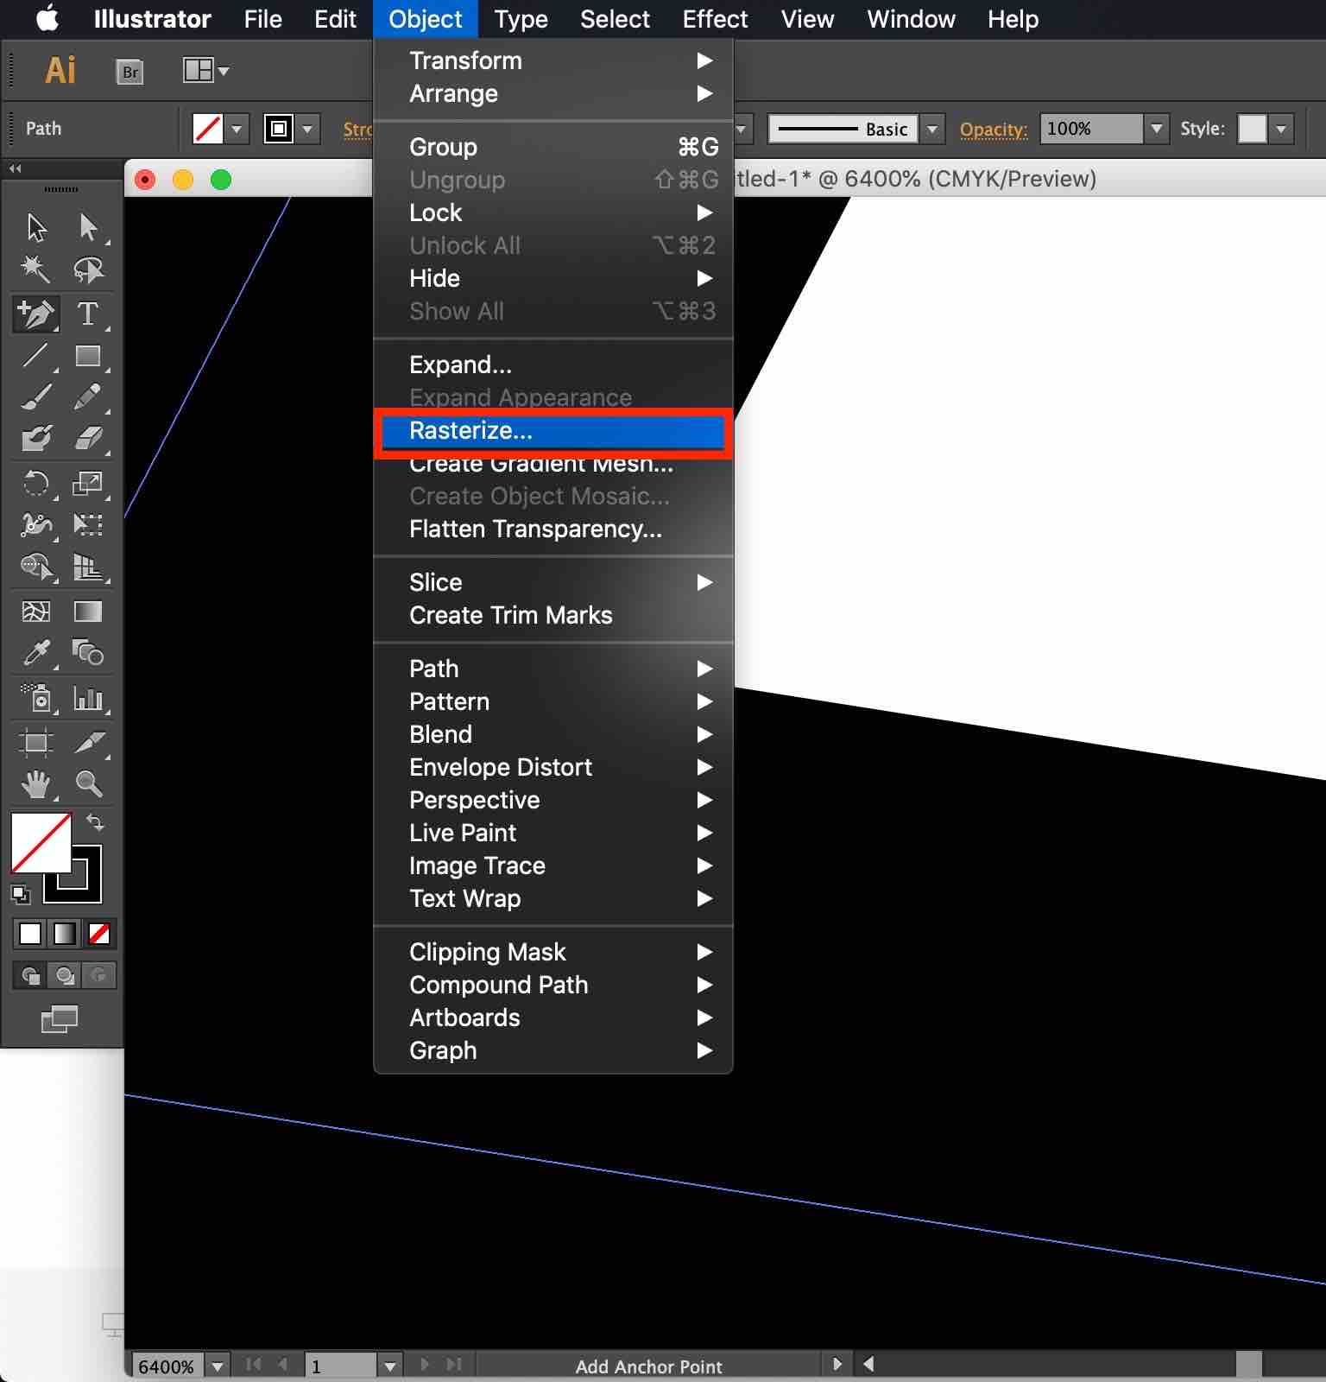Viewport: 1326px width, 1382px height.
Task: Select the Lasso tool
Action: point(88,269)
